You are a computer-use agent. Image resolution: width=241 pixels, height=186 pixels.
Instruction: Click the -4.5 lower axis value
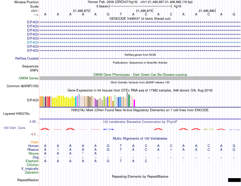point(33,134)
